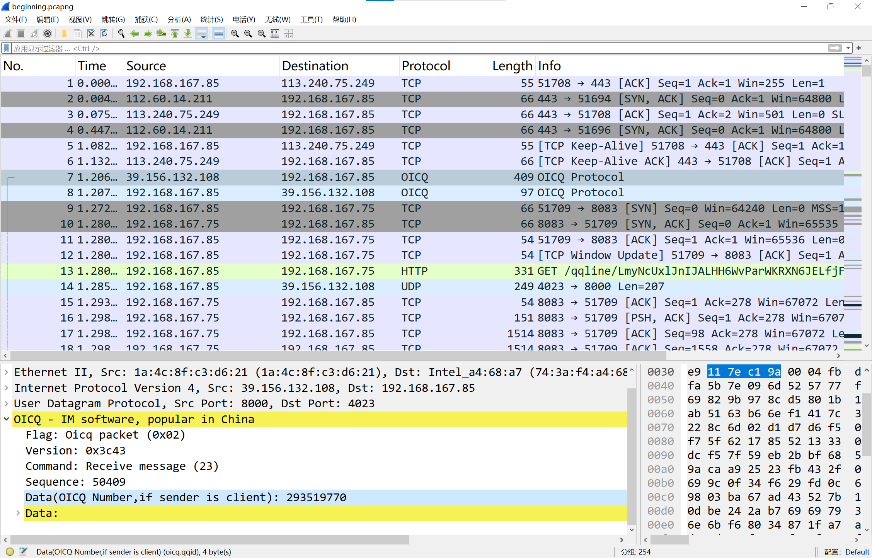
Task: Close the capture file icon
Action: (x=91, y=34)
